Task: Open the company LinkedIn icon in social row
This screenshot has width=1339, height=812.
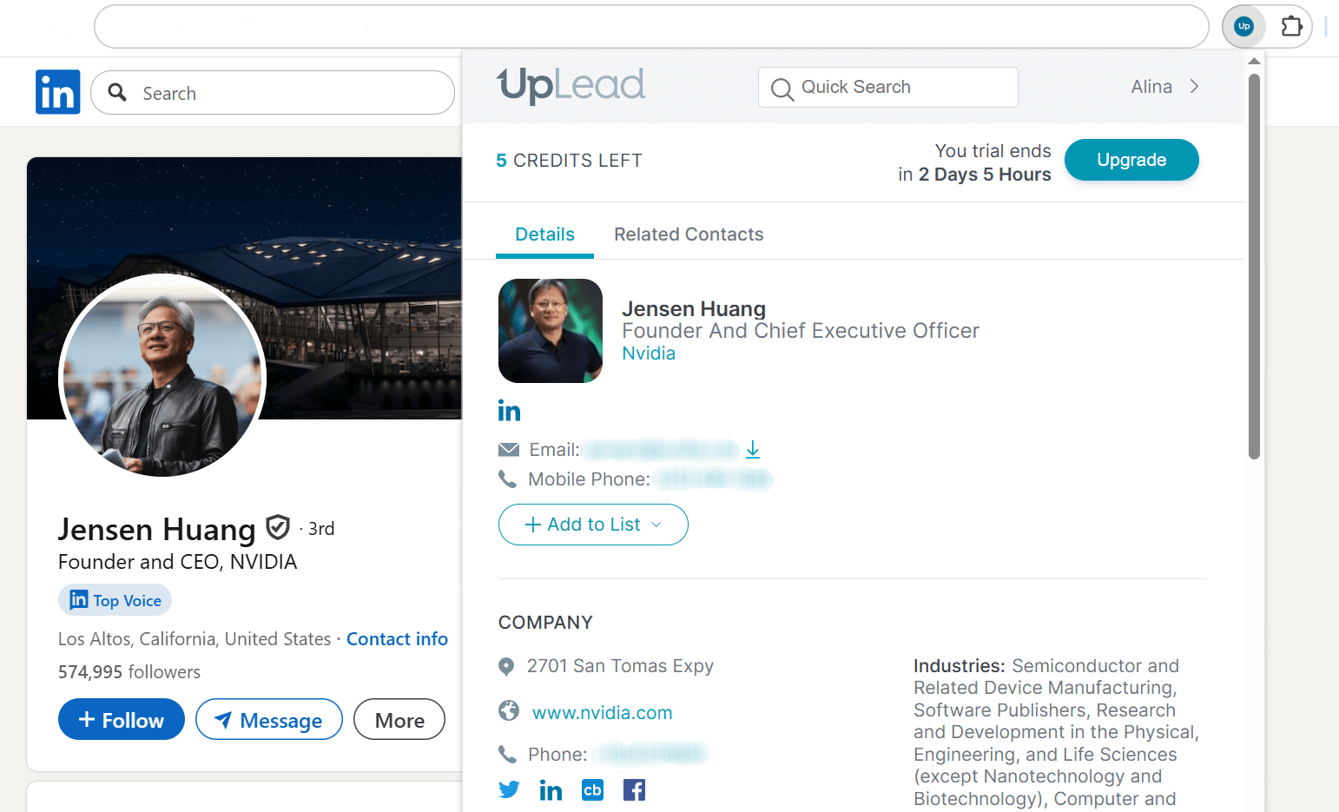Action: click(x=551, y=789)
